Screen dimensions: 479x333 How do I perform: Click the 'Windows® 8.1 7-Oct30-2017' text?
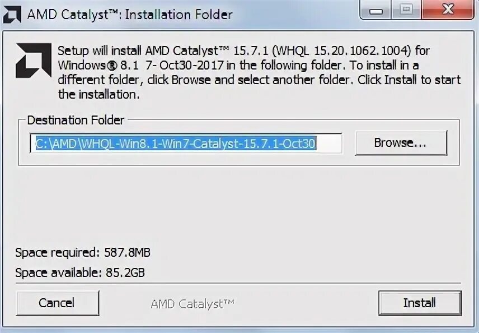pos(141,65)
